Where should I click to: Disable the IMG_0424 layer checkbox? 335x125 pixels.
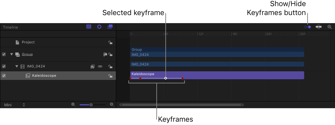click(4, 66)
